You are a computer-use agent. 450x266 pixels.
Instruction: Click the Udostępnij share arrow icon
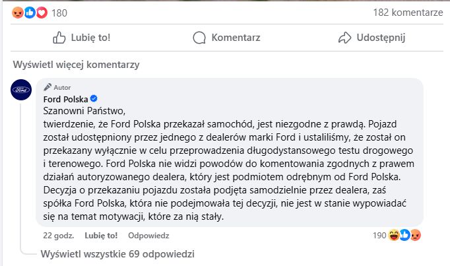pos(344,38)
